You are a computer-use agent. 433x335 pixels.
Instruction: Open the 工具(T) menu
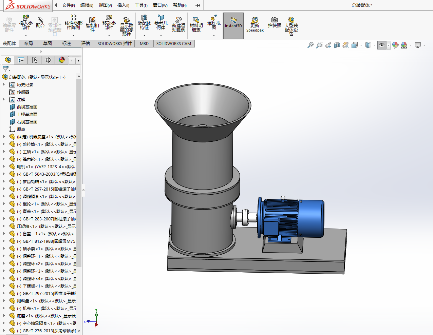[141, 5]
